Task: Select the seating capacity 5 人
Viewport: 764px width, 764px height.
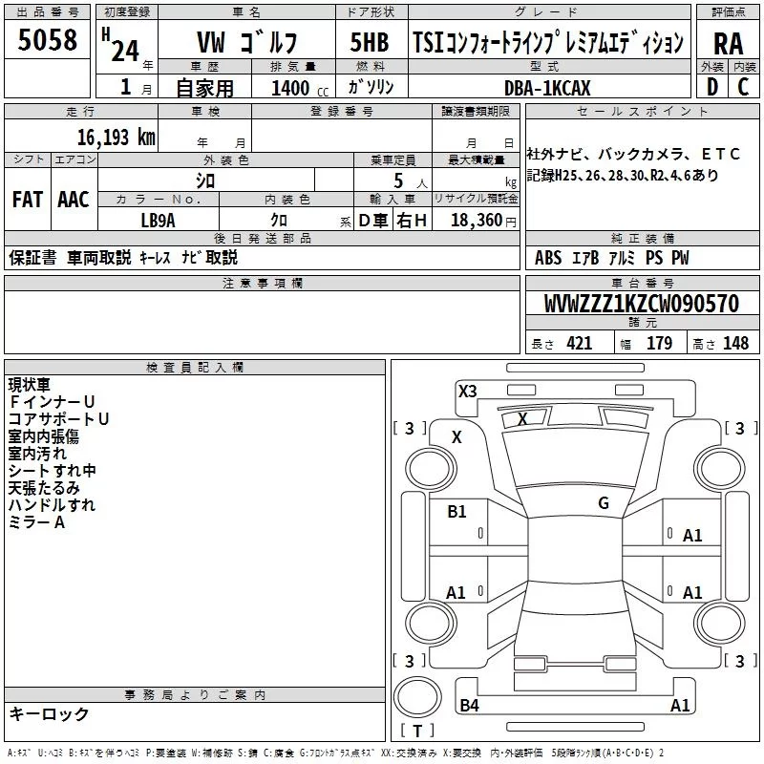Action: (x=411, y=181)
